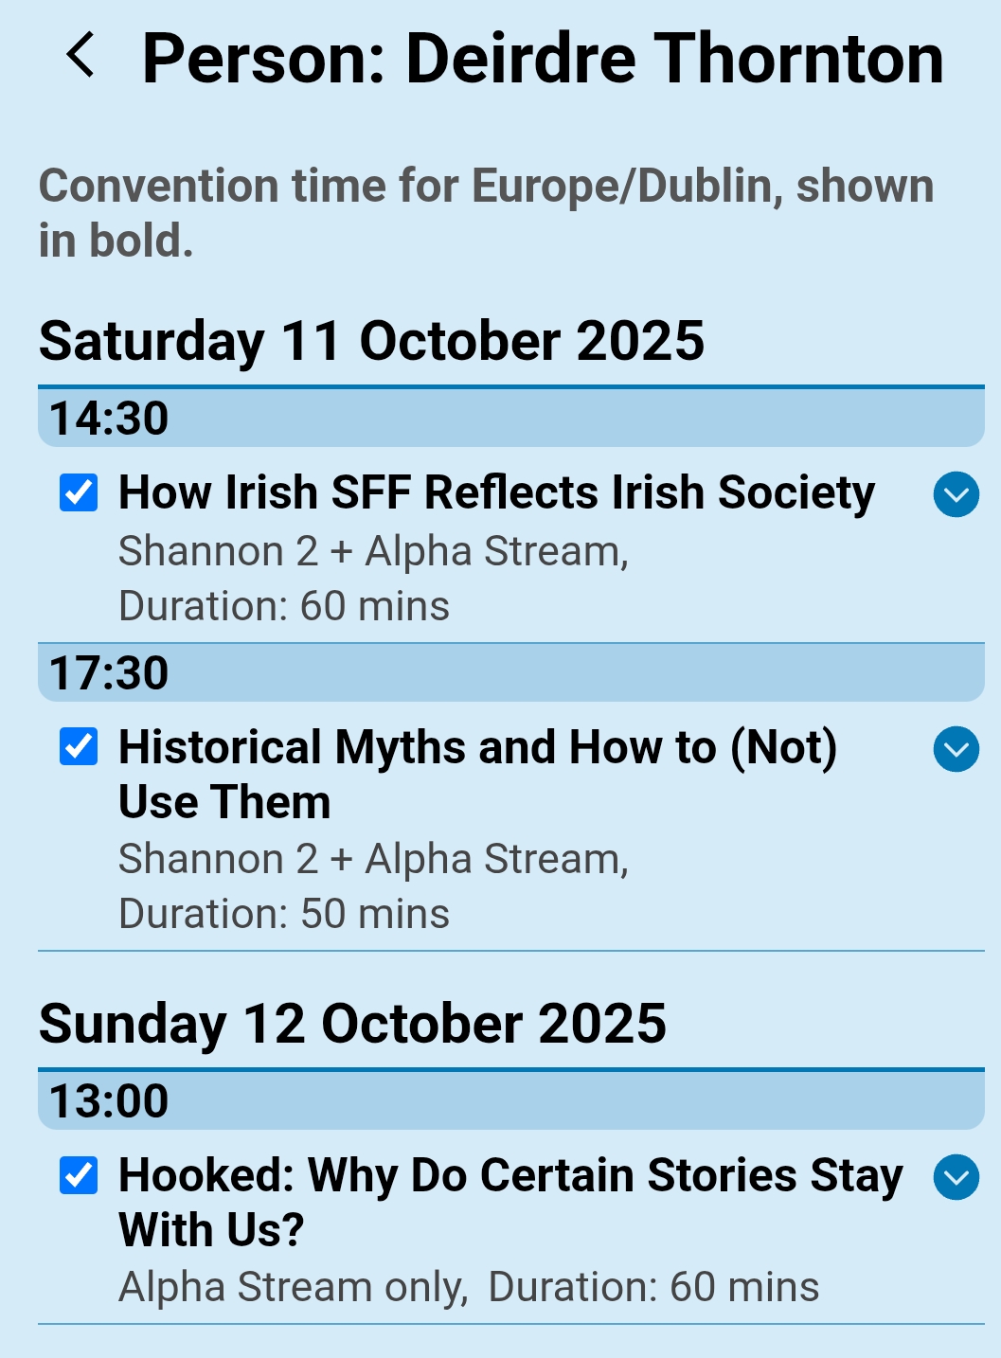Click the Sunday 12 October 2025 heading
This screenshot has width=1001, height=1358.
click(x=352, y=1024)
